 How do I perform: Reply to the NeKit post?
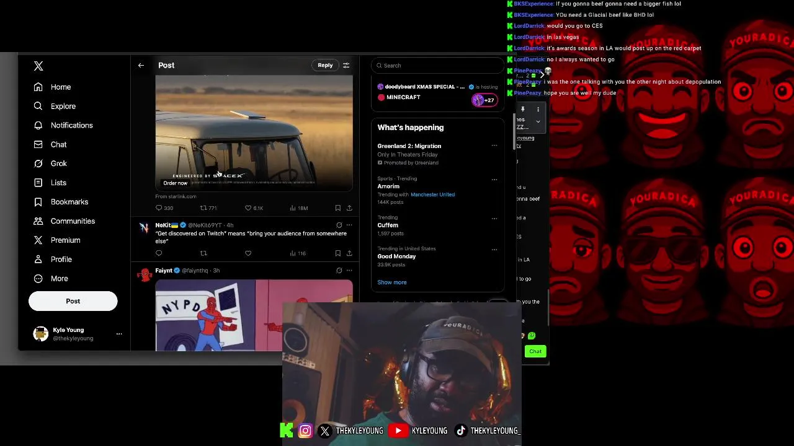159,253
